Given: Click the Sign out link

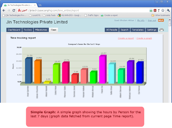Looking at the screenshot, I should [x=152, y=20].
